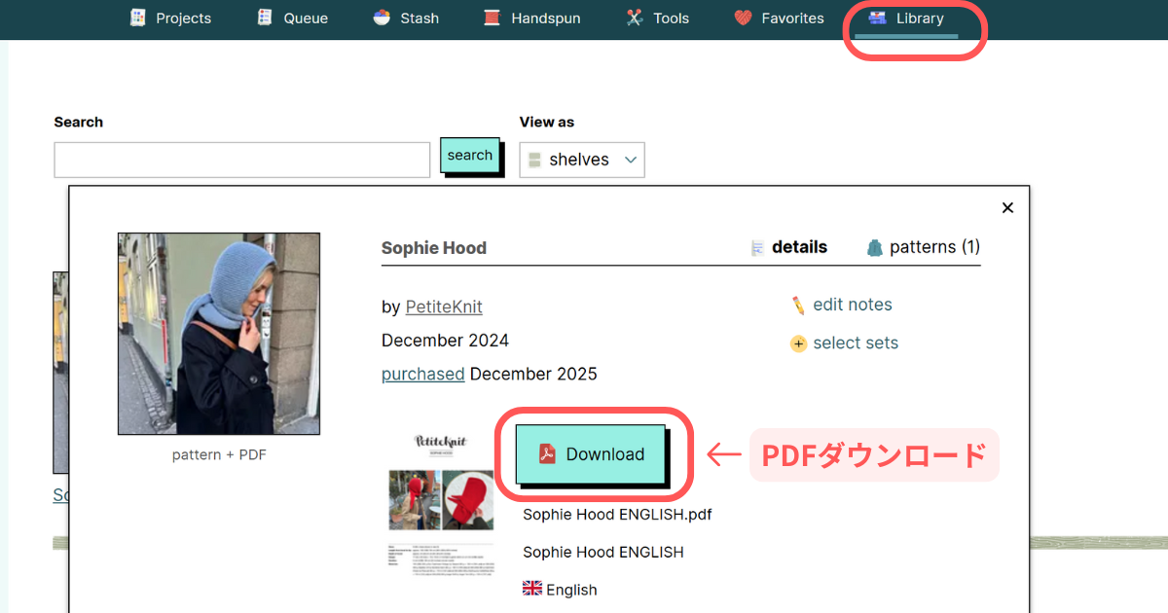Open the Tools scissors icon
This screenshot has height=613, width=1168.
635,18
